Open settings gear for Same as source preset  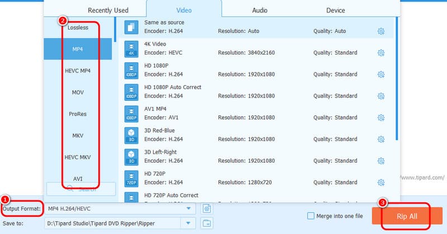point(381,31)
